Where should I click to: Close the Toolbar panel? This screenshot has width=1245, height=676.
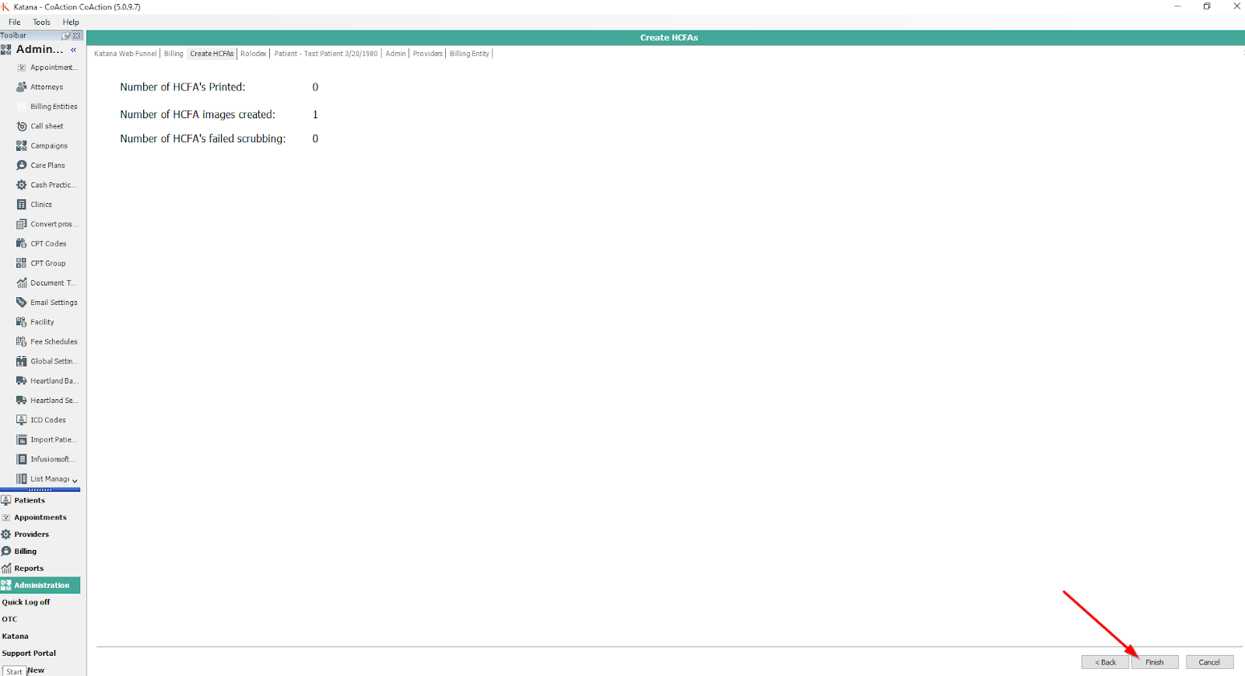pos(77,36)
